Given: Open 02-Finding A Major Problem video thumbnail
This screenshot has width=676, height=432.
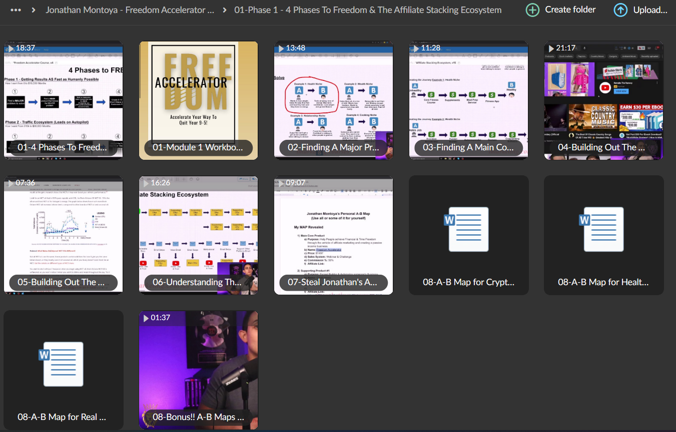Looking at the screenshot, I should tap(333, 100).
